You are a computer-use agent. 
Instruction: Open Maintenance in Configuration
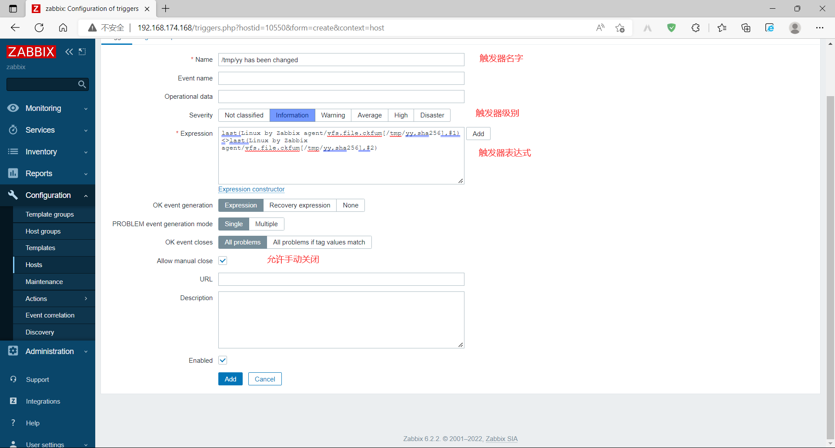point(44,282)
